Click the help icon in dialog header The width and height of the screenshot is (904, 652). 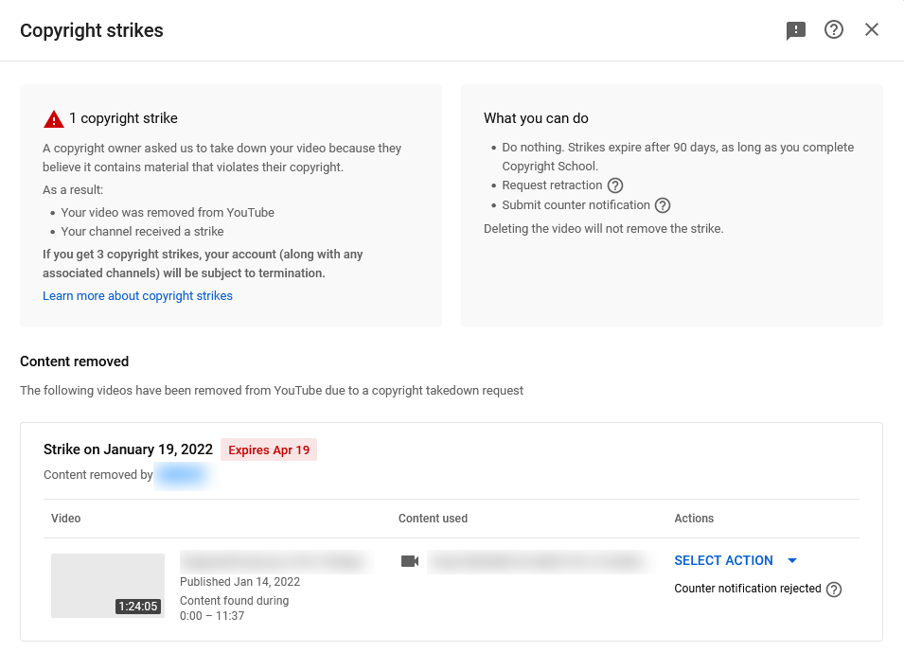[x=834, y=30]
